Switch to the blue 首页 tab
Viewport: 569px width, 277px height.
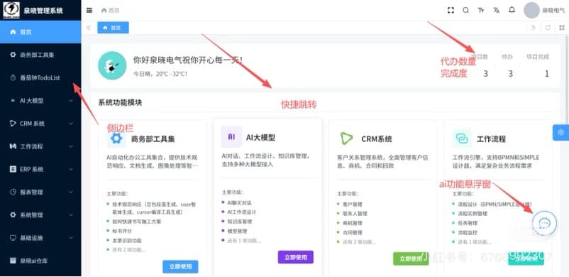(113, 28)
